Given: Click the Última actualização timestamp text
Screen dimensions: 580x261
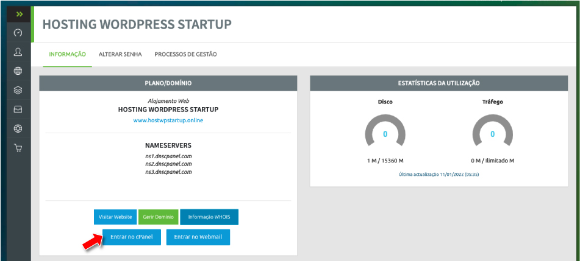Looking at the screenshot, I should [439, 174].
